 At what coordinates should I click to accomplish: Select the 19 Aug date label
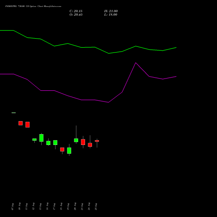point(68,207)
